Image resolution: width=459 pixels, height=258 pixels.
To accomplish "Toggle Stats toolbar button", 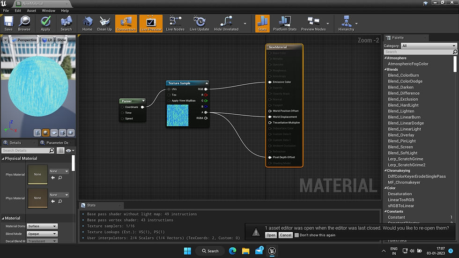I will 262,23.
